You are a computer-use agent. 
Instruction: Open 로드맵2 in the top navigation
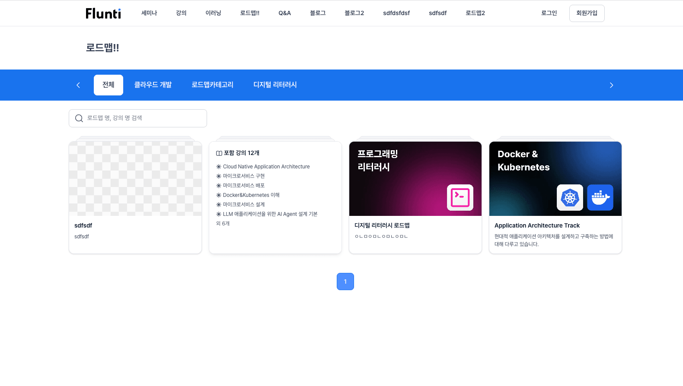pos(475,13)
